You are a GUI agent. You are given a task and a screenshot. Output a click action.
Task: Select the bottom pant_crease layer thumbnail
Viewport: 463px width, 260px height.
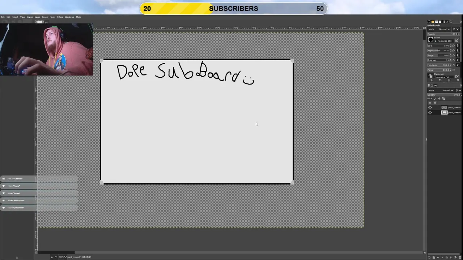(444, 113)
